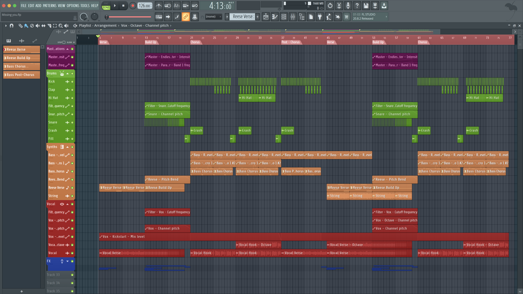The height and width of the screenshot is (294, 523).
Task: Save project with the floppy icon
Action: 366,5
